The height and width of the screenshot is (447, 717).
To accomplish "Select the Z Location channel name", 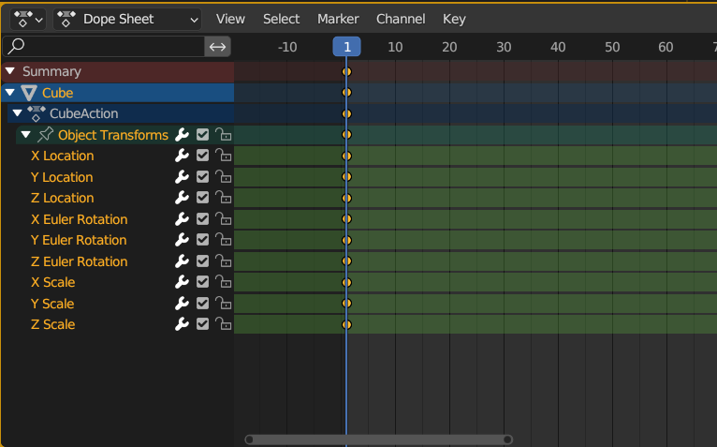I will pos(63,198).
